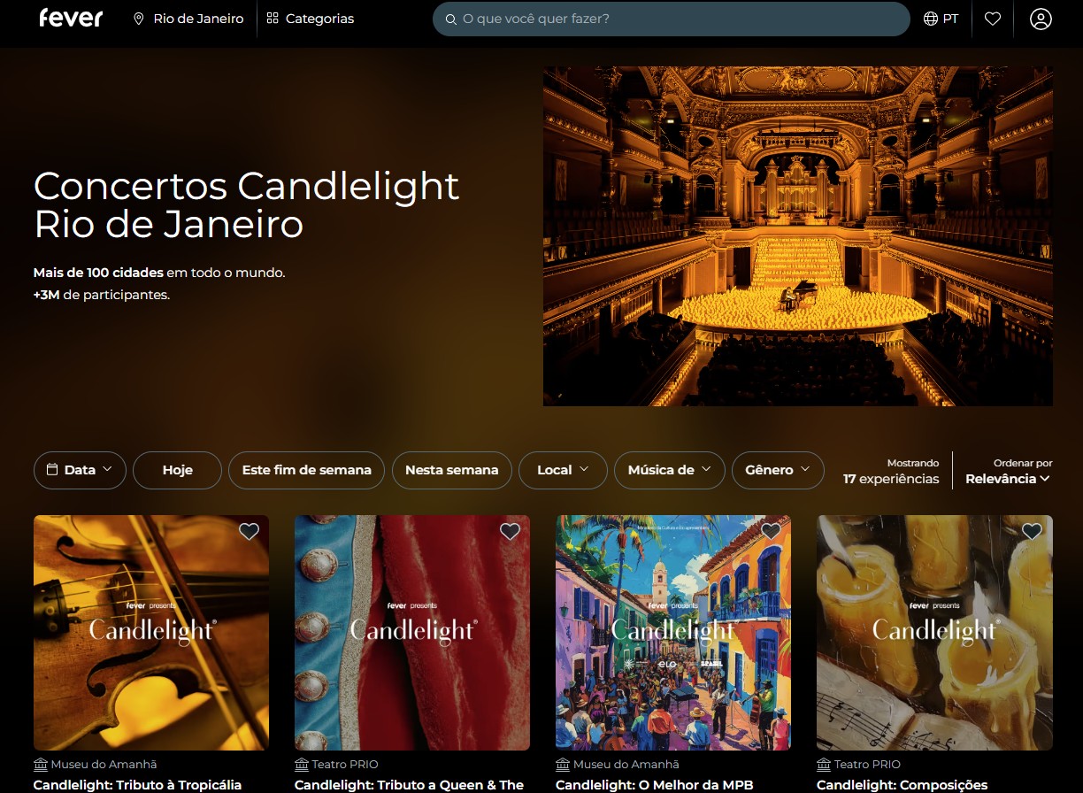Click the Categorias grid icon
Image resolution: width=1083 pixels, height=793 pixels.
coord(273,19)
